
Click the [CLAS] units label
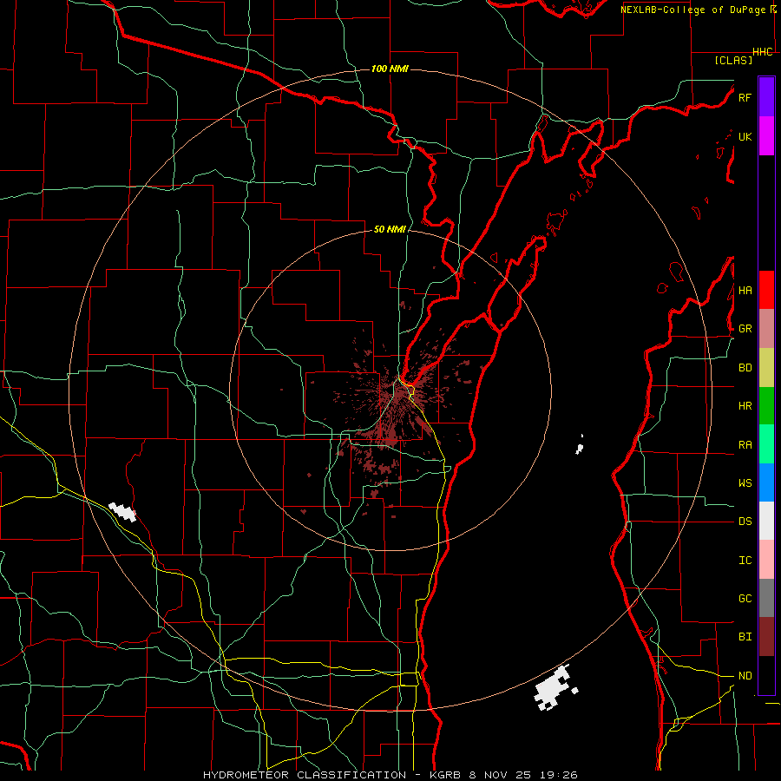tap(733, 60)
